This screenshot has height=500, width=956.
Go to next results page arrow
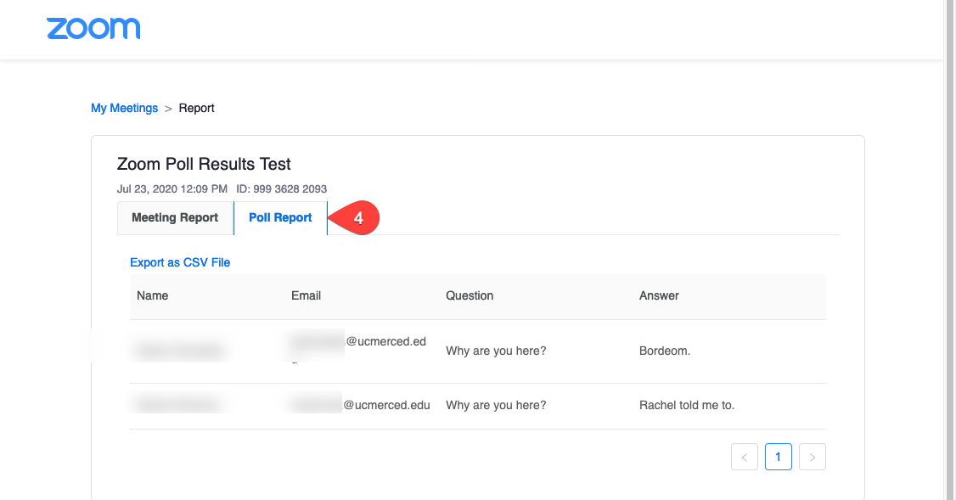click(813, 458)
